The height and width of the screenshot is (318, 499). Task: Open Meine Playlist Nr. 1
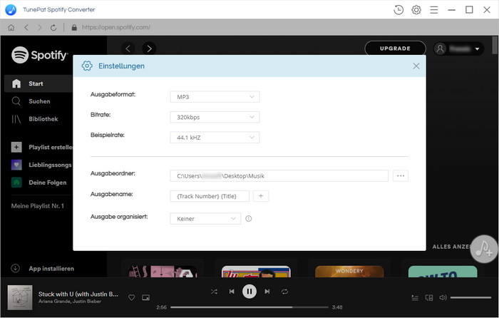coord(38,206)
